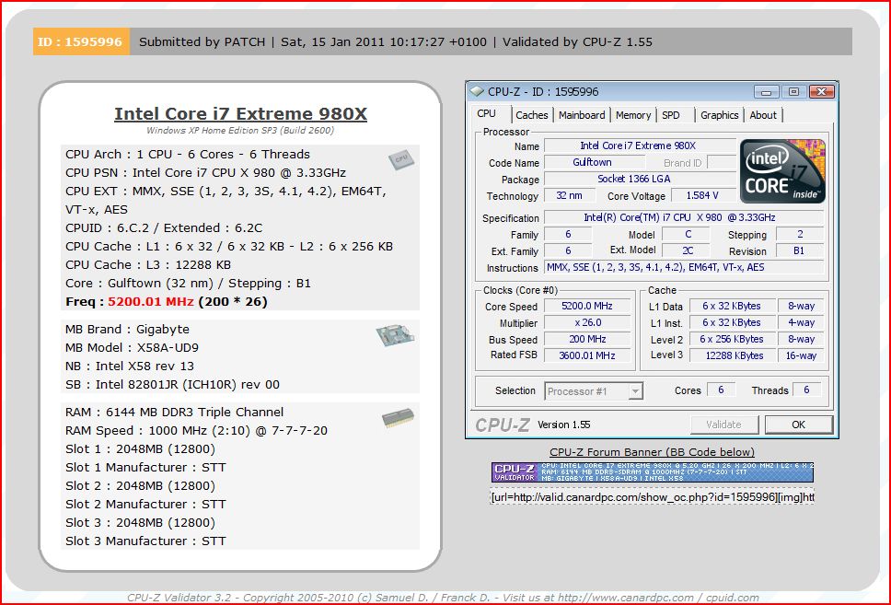Open the About tab
Screen dimensions: 891x605
763,115
